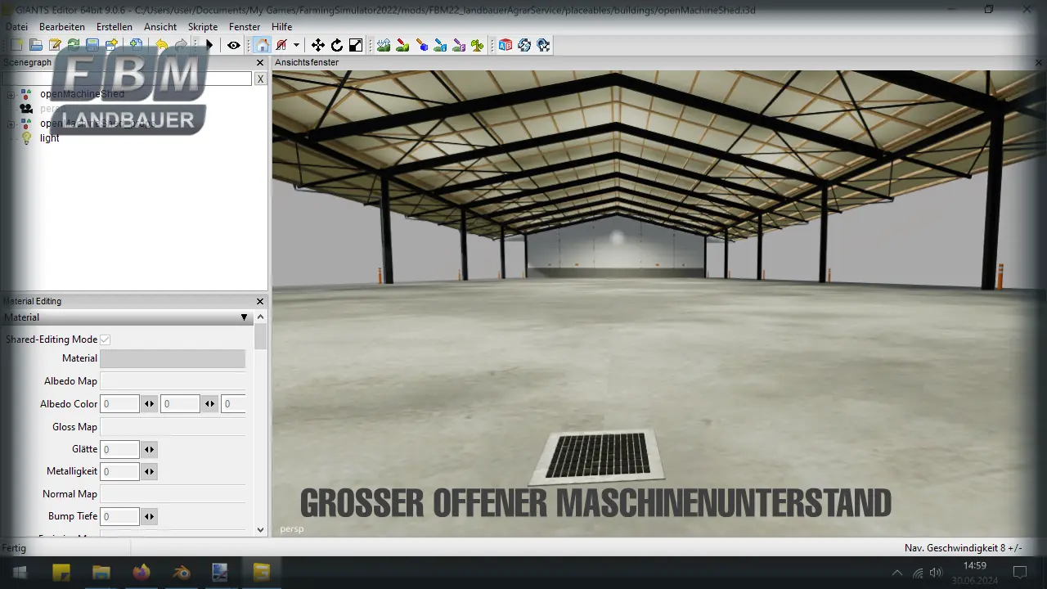The height and width of the screenshot is (589, 1047).
Task: Click the blue circular refresh icon in toolbar
Action: 524,45
